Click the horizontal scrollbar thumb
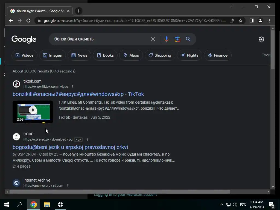 tap(120, 192)
